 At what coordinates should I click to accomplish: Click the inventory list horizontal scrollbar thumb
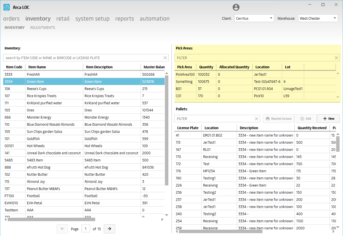[x=51, y=219]
